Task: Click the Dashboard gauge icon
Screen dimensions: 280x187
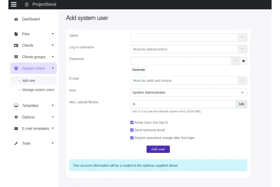Action: 16,19
